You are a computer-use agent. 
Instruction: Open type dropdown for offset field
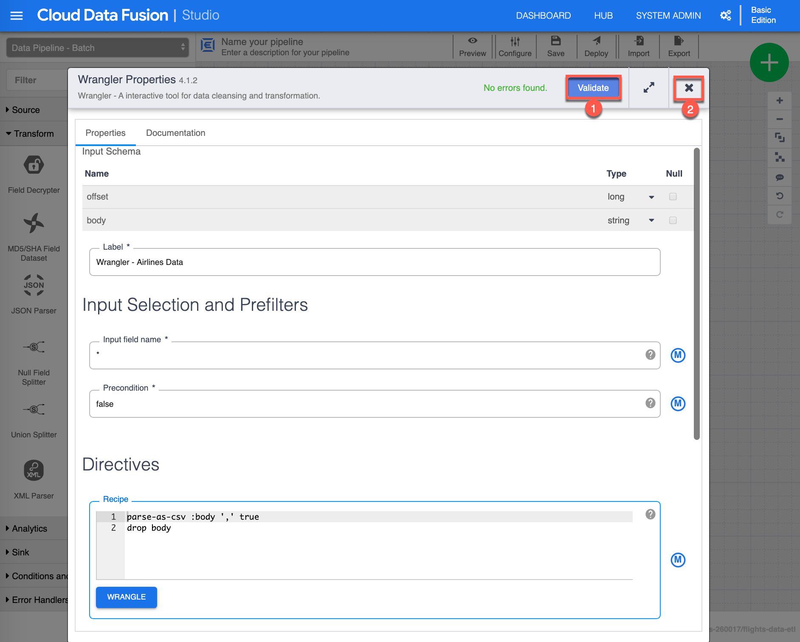pos(651,197)
